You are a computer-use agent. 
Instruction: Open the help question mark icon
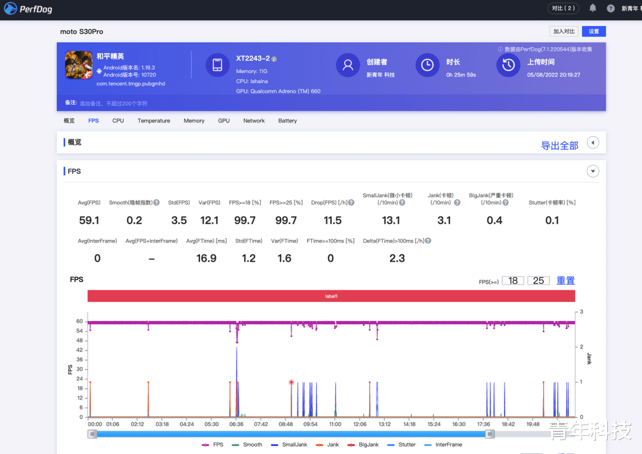click(x=610, y=9)
